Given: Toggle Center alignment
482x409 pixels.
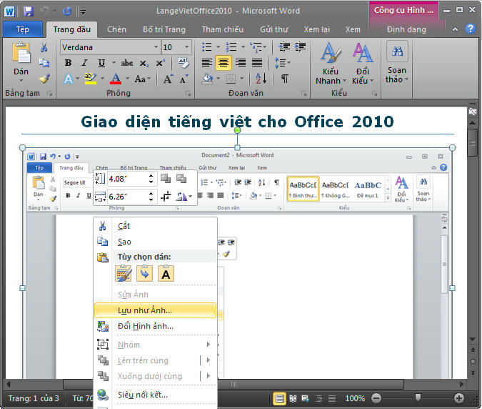Looking at the screenshot, I should [x=224, y=63].
